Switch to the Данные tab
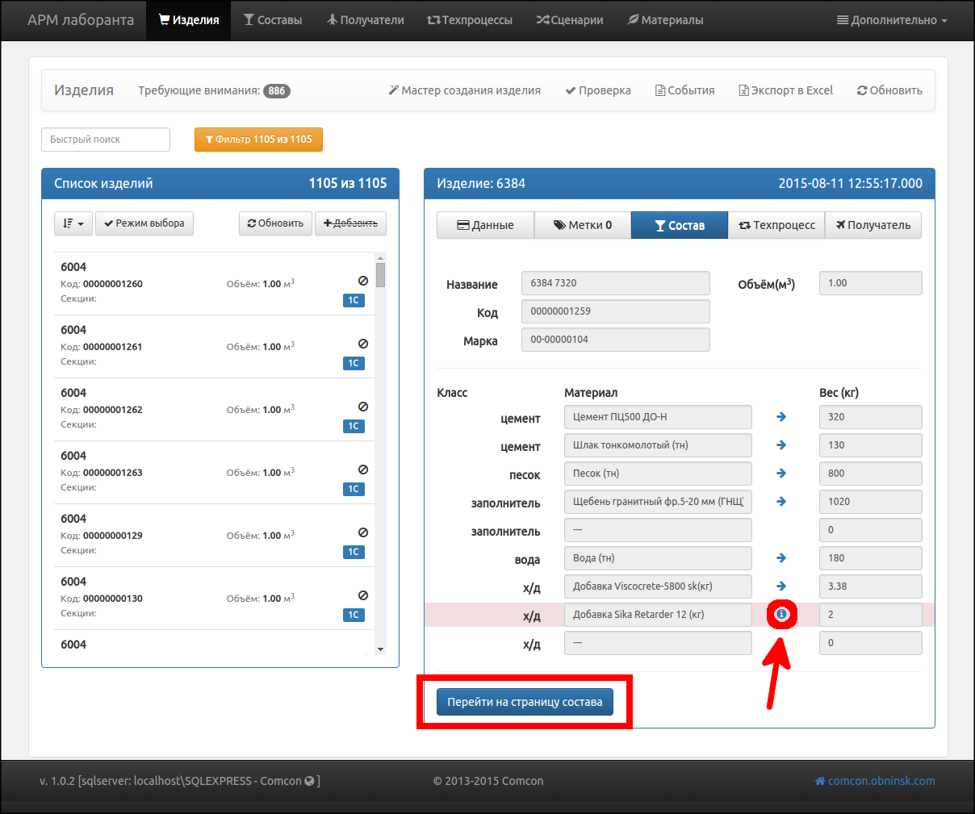The image size is (975, 814). click(x=485, y=225)
